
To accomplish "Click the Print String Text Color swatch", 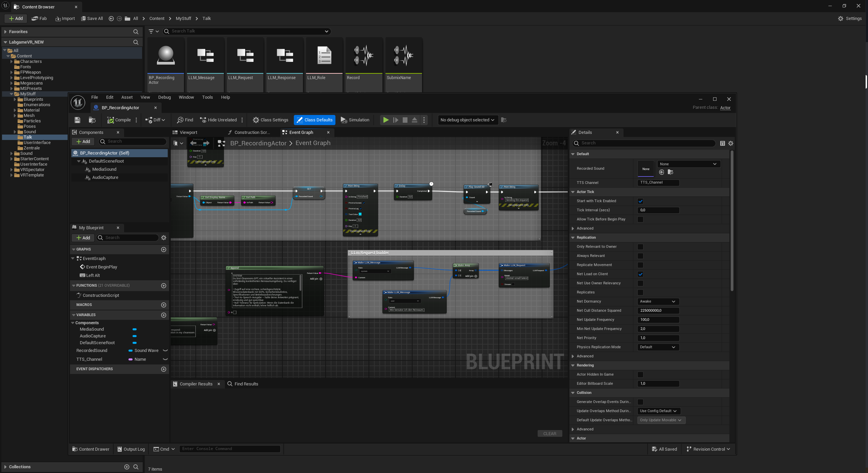I will click(x=360, y=214).
